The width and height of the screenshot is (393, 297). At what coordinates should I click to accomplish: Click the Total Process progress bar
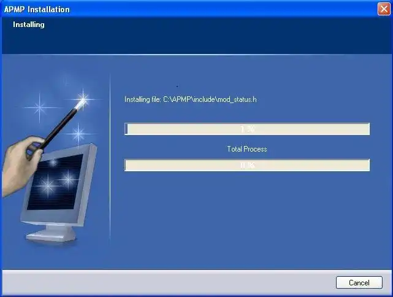pyautogui.click(x=247, y=165)
